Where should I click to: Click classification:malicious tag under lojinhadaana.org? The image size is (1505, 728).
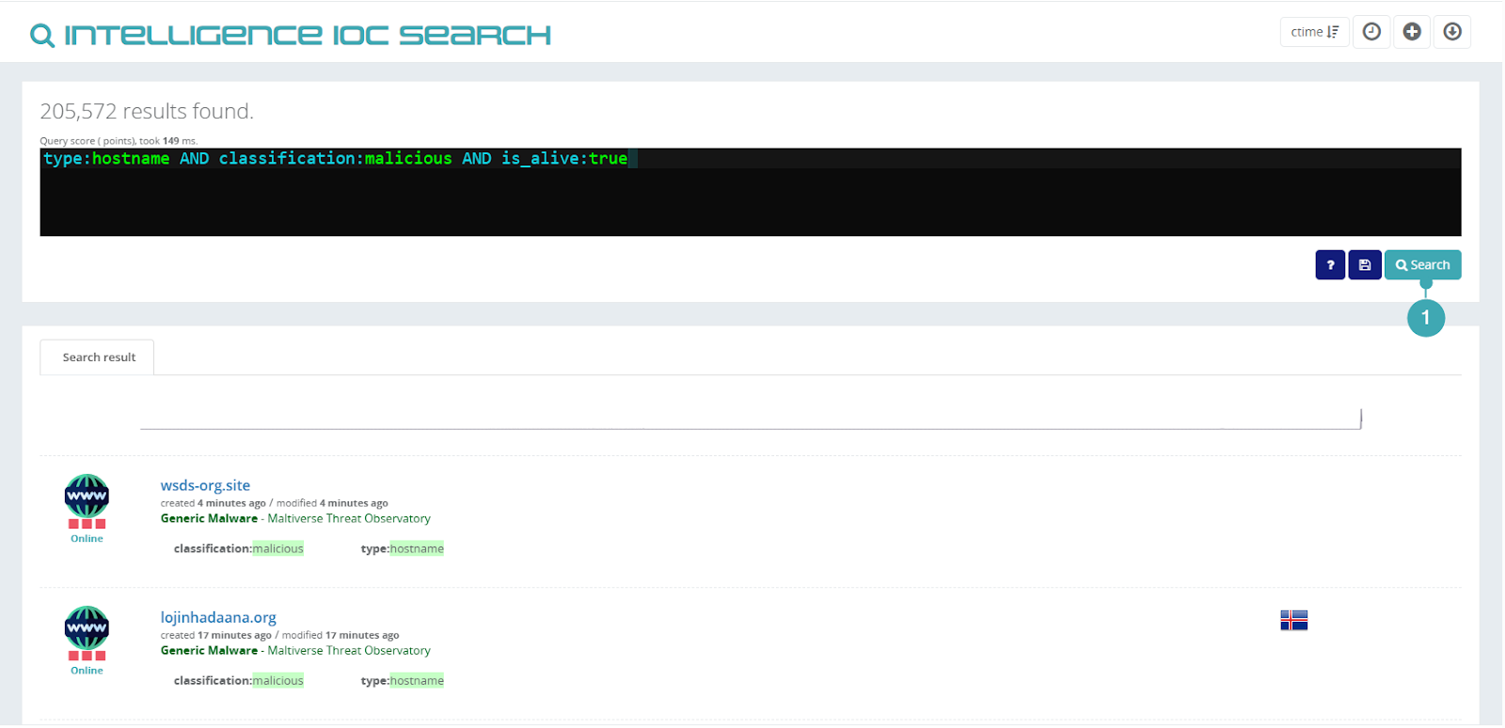tap(239, 680)
